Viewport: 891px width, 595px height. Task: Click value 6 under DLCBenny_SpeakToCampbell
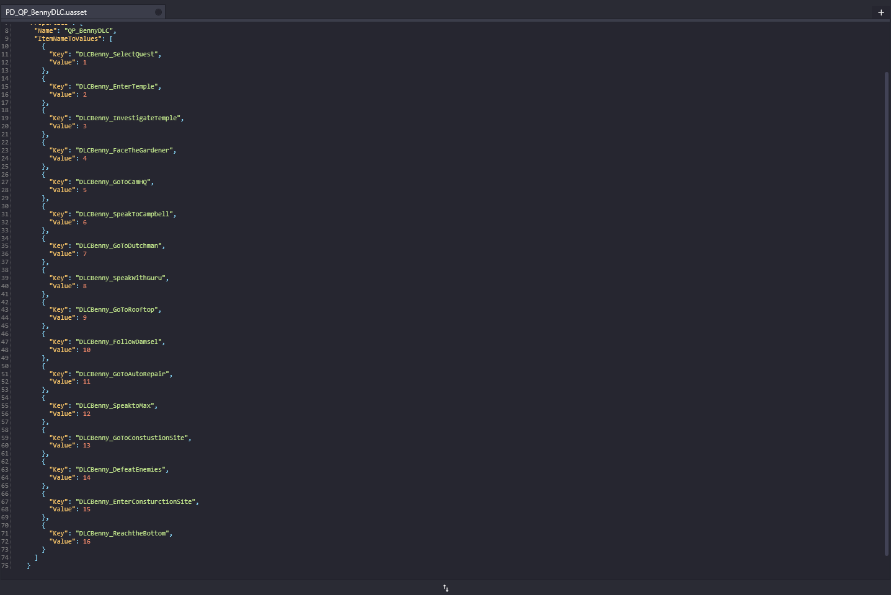85,223
